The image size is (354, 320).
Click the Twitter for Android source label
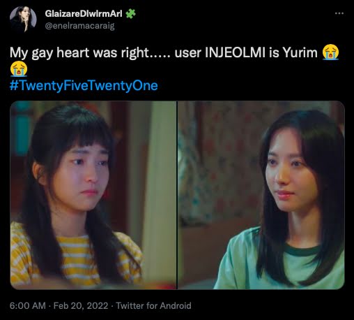pos(153,305)
